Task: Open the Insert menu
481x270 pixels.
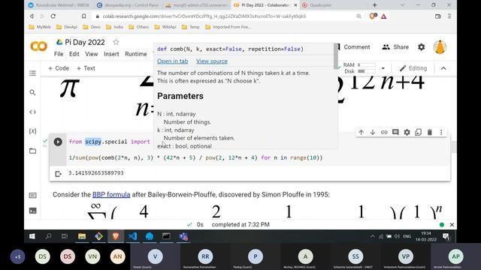Action: (x=111, y=54)
